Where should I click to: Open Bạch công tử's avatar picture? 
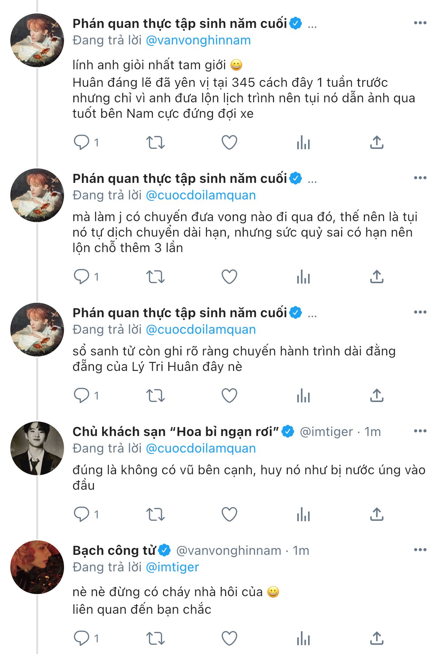point(37,567)
